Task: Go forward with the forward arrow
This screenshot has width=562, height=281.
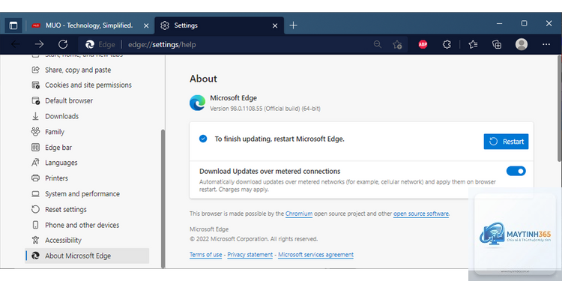Action: click(x=39, y=44)
